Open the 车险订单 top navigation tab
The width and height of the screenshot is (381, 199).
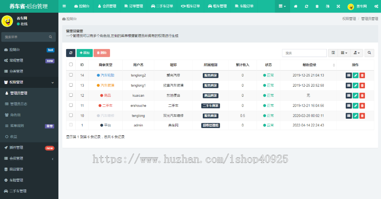tap(244, 6)
